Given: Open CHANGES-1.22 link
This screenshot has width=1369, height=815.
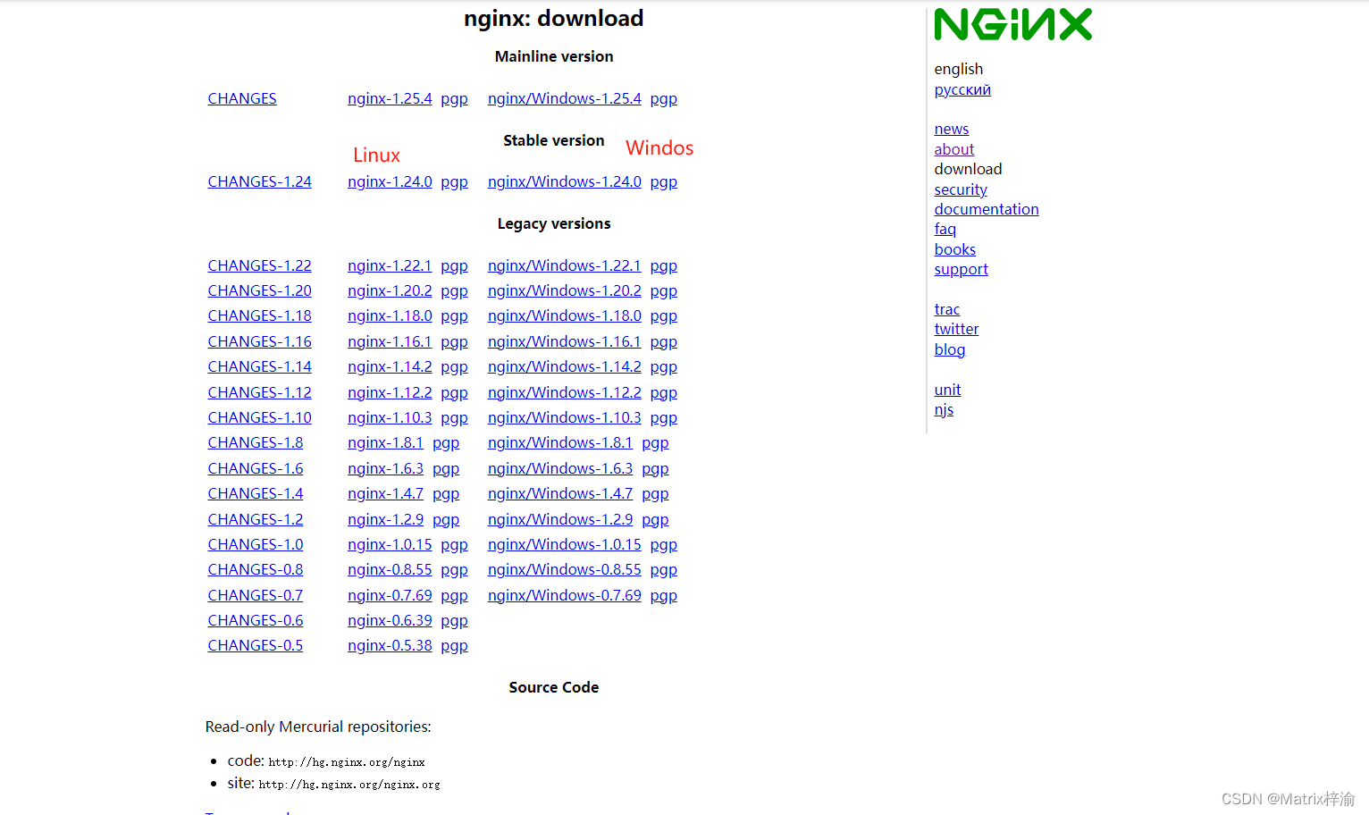Looking at the screenshot, I should [260, 265].
